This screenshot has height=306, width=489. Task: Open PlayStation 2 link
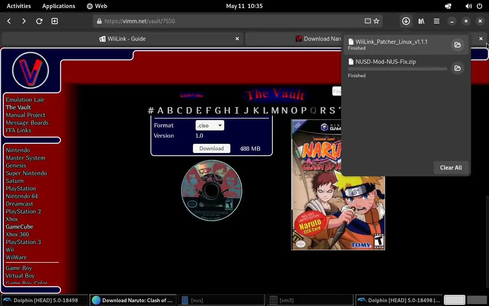[x=23, y=212]
